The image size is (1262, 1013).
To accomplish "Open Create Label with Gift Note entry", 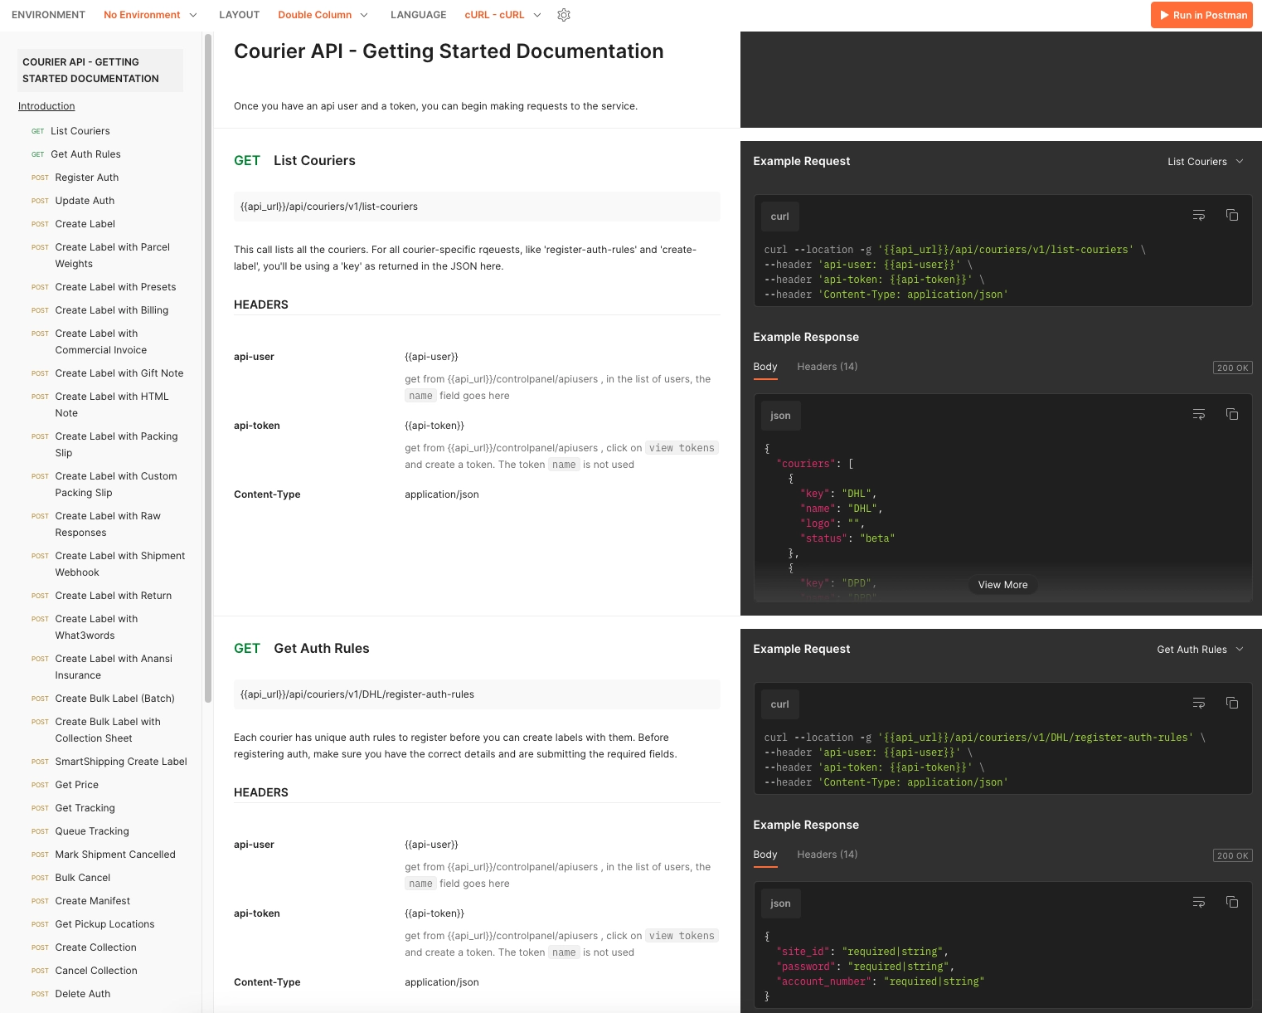I will tap(119, 373).
